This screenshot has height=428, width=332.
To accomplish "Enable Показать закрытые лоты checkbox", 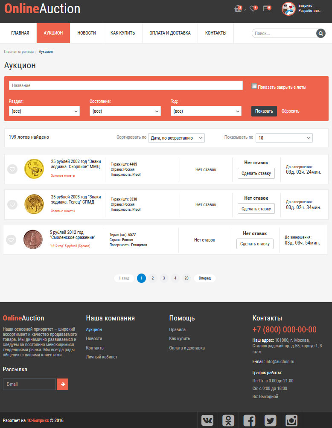I will coord(254,86).
